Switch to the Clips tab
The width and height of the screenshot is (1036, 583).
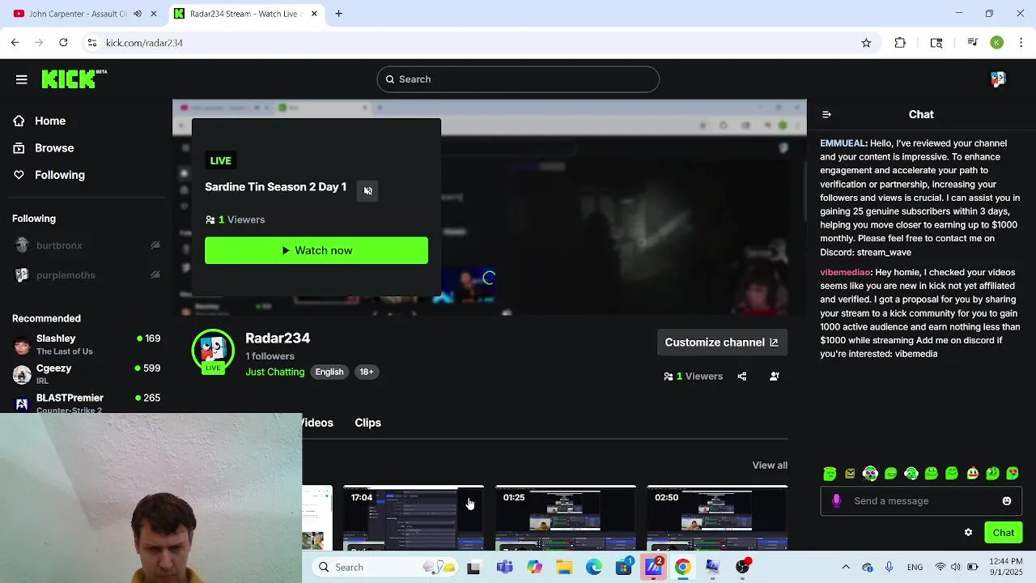tap(367, 423)
